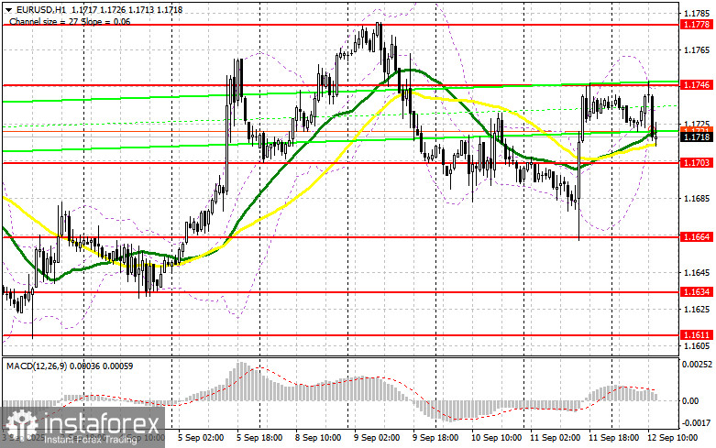
Task: Click the black current price label 1.1718
Action: pyautogui.click(x=697, y=137)
